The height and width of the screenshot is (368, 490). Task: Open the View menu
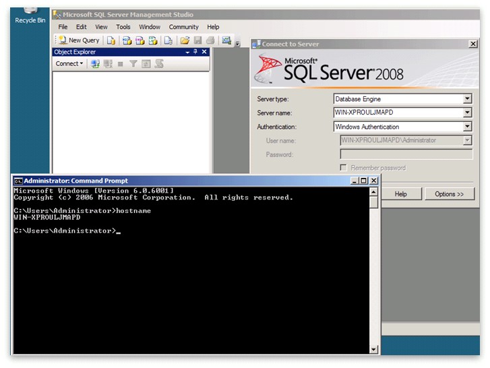click(x=101, y=27)
